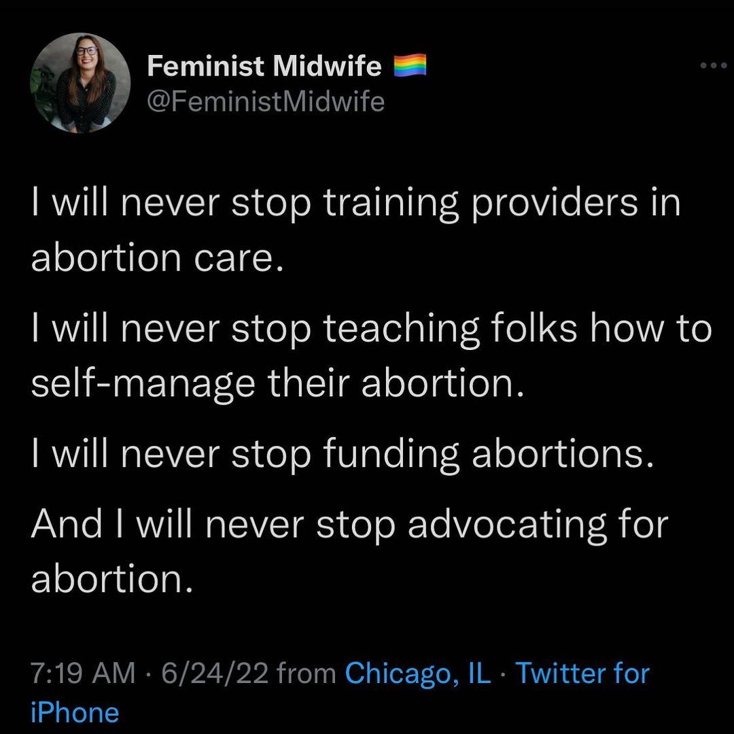Viewport: 734px width, 734px height.
Task: Click the line "I will never stop training providers in"
Action: [355, 203]
